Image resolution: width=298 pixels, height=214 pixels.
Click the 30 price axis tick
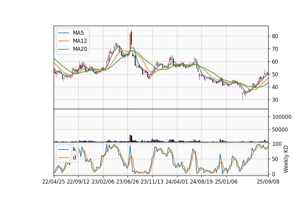[275, 100]
